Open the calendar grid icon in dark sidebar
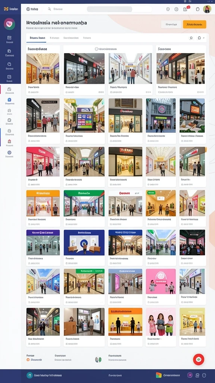The height and width of the screenshot is (383, 215). [9, 38]
